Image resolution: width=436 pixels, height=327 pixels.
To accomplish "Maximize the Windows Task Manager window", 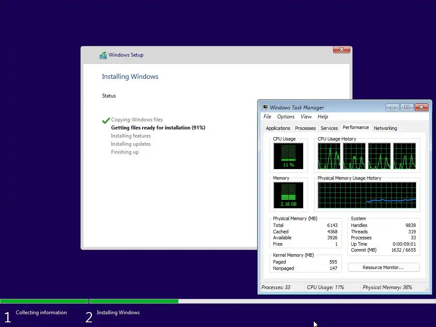I will point(407,107).
